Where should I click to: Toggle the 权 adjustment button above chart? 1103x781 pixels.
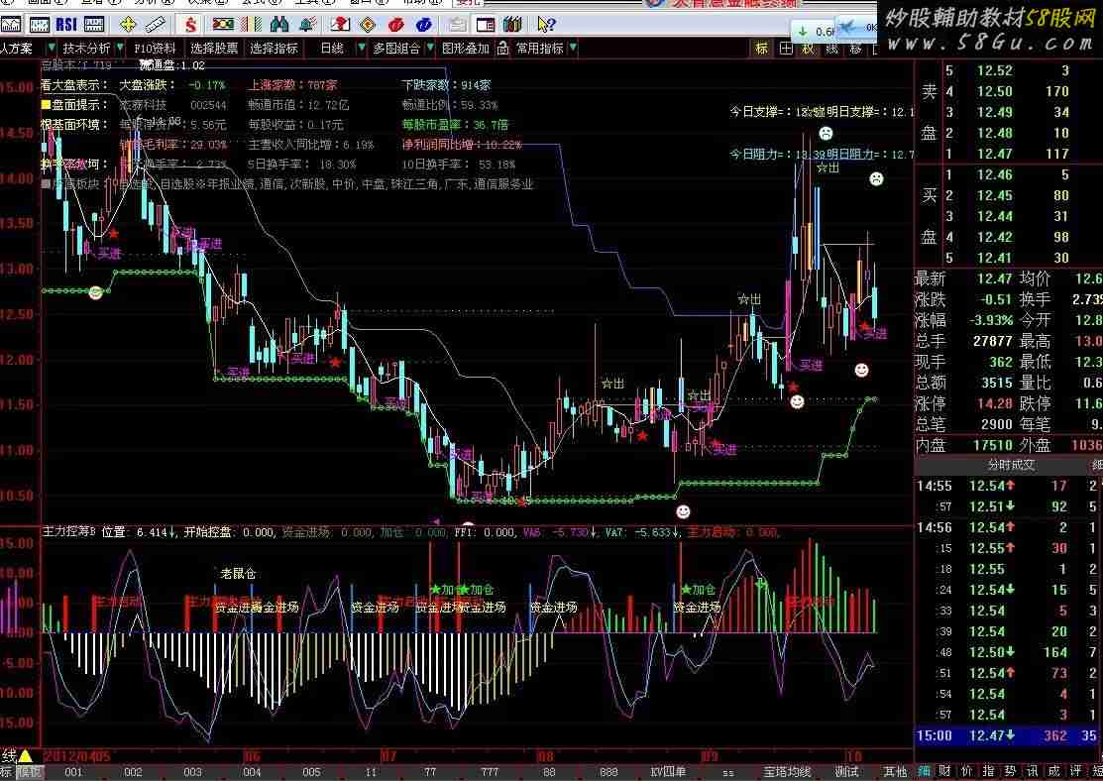(x=808, y=48)
